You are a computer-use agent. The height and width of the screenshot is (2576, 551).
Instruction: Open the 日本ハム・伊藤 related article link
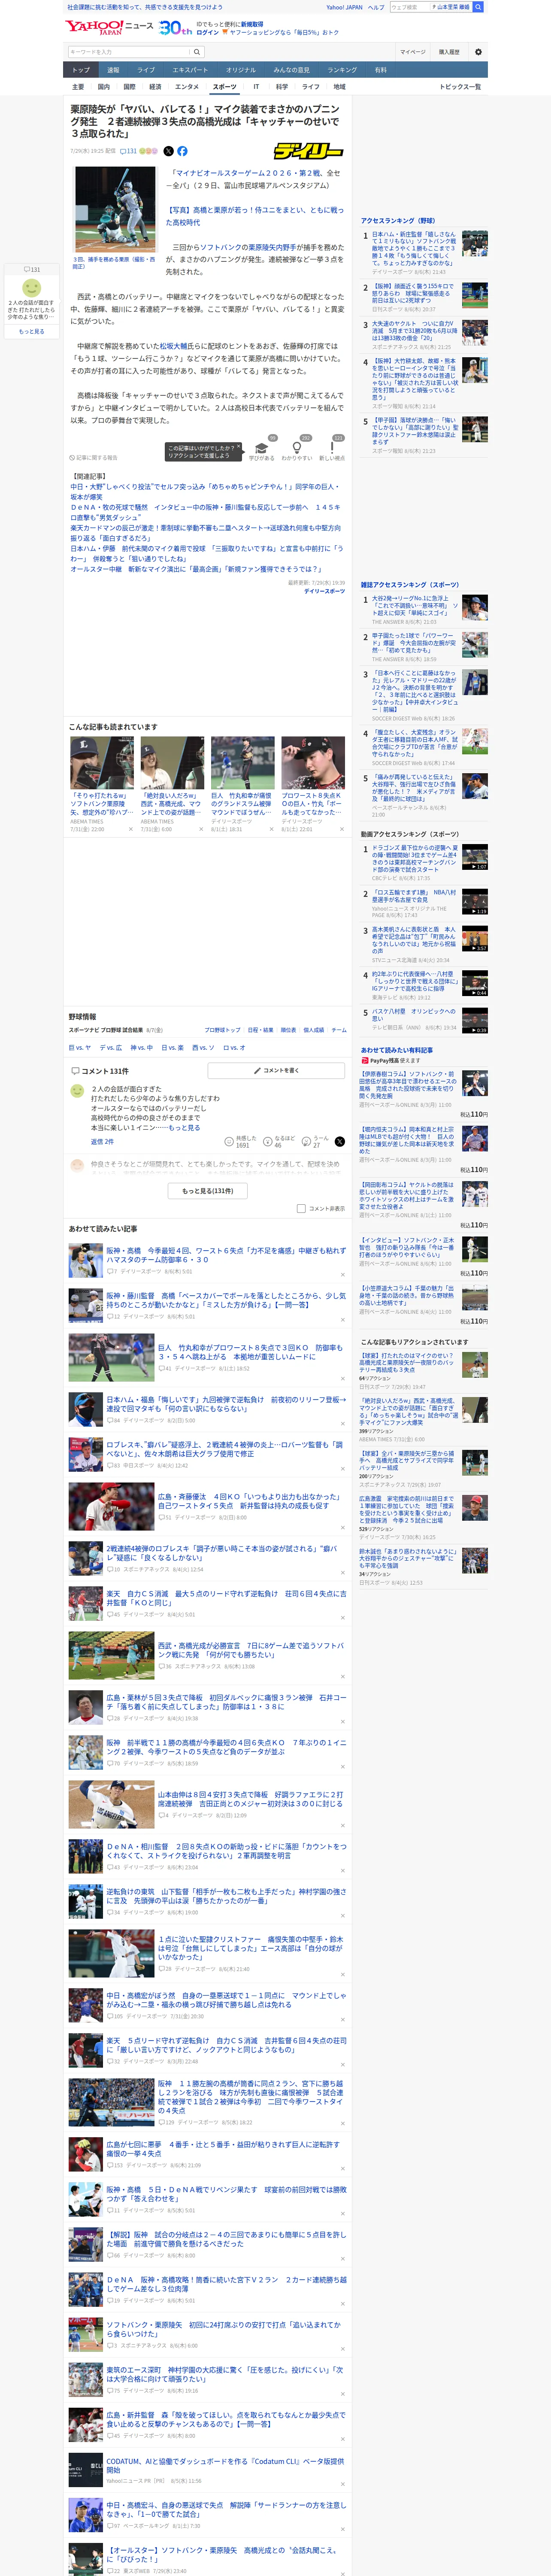[x=206, y=553]
